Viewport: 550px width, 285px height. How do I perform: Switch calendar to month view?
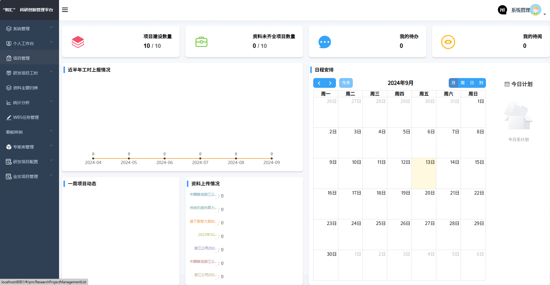(453, 83)
